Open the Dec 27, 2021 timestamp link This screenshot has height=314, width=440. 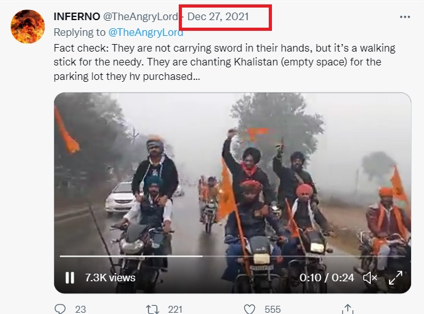(218, 17)
